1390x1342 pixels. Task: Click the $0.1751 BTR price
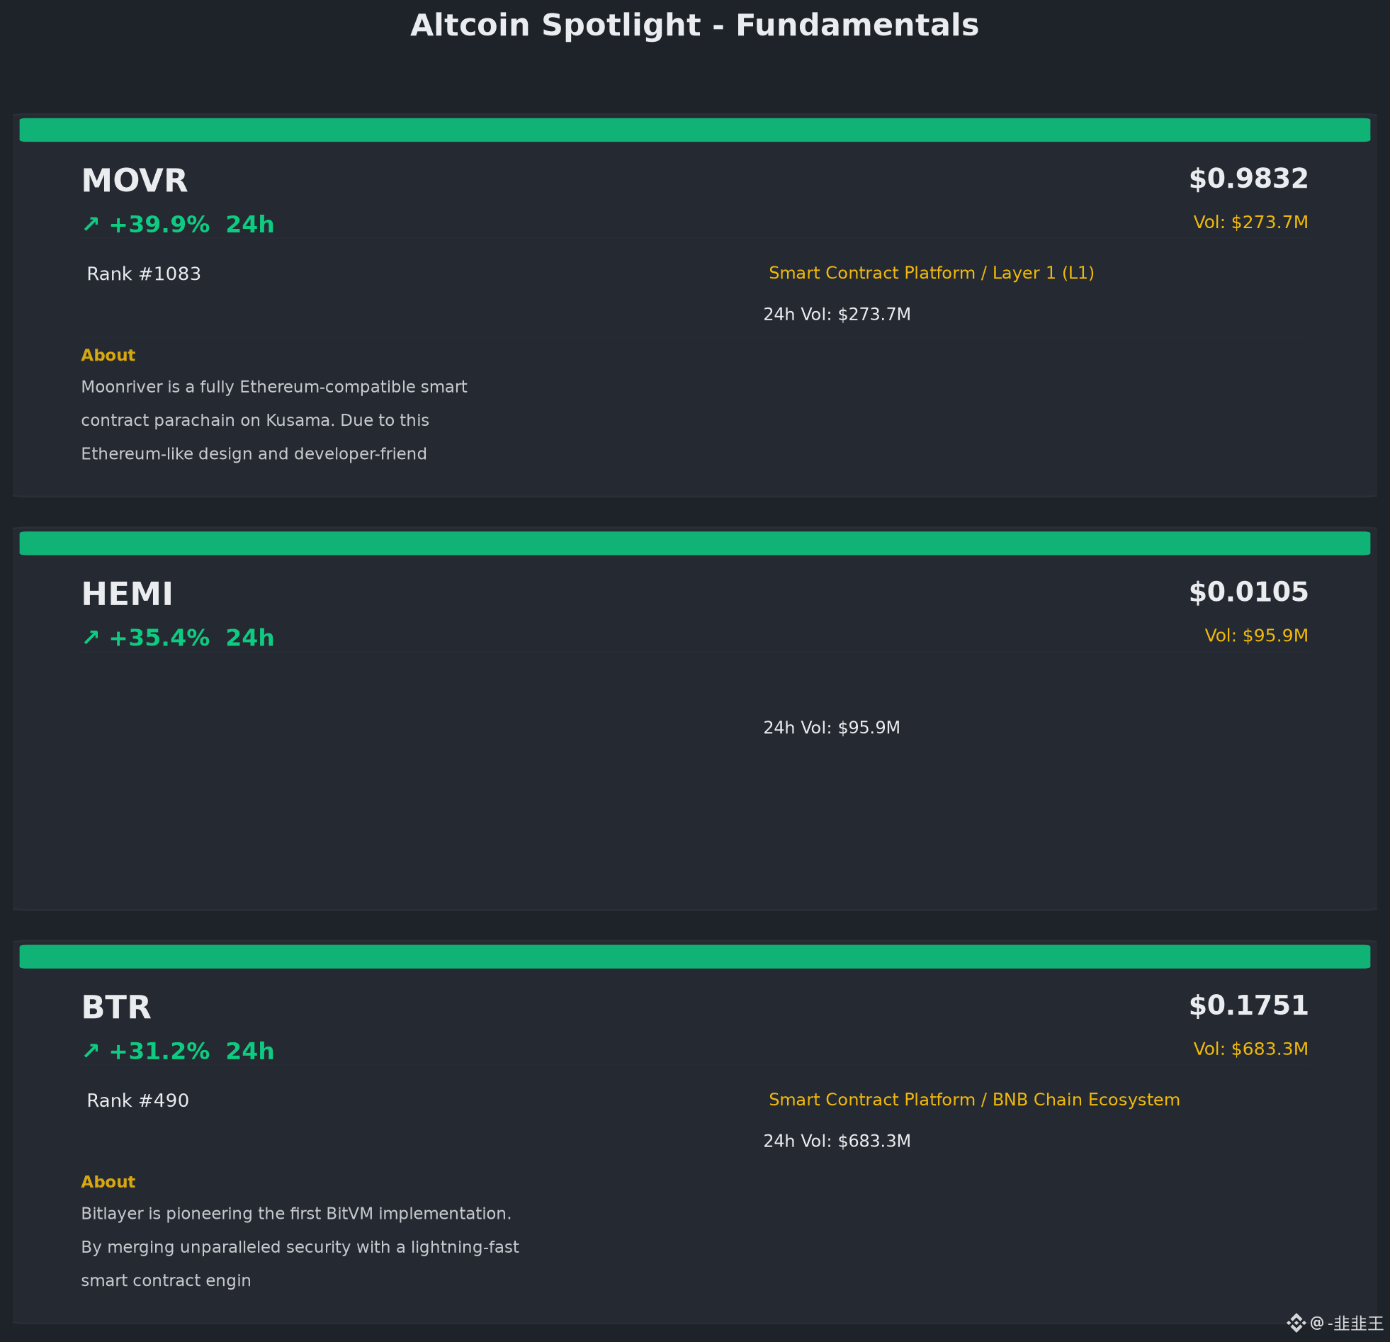[x=1248, y=1005]
